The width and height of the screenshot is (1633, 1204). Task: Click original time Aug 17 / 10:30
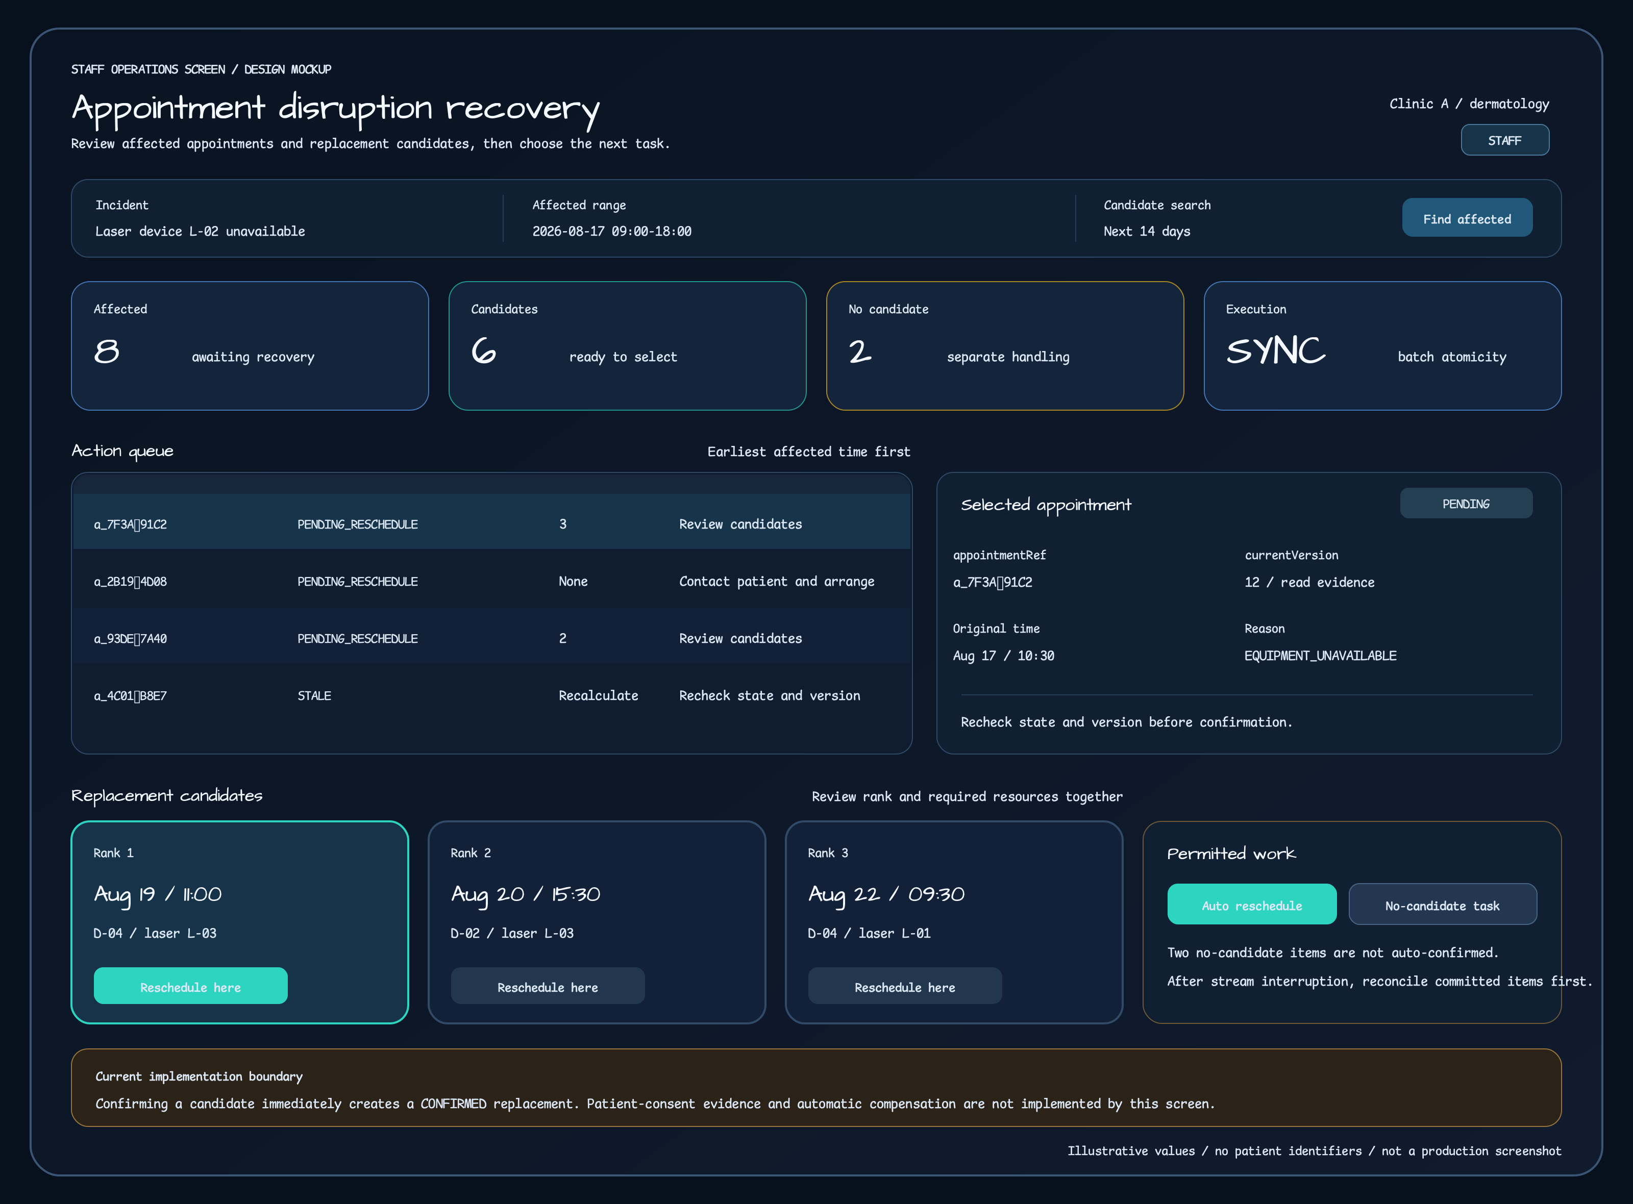point(1003,656)
